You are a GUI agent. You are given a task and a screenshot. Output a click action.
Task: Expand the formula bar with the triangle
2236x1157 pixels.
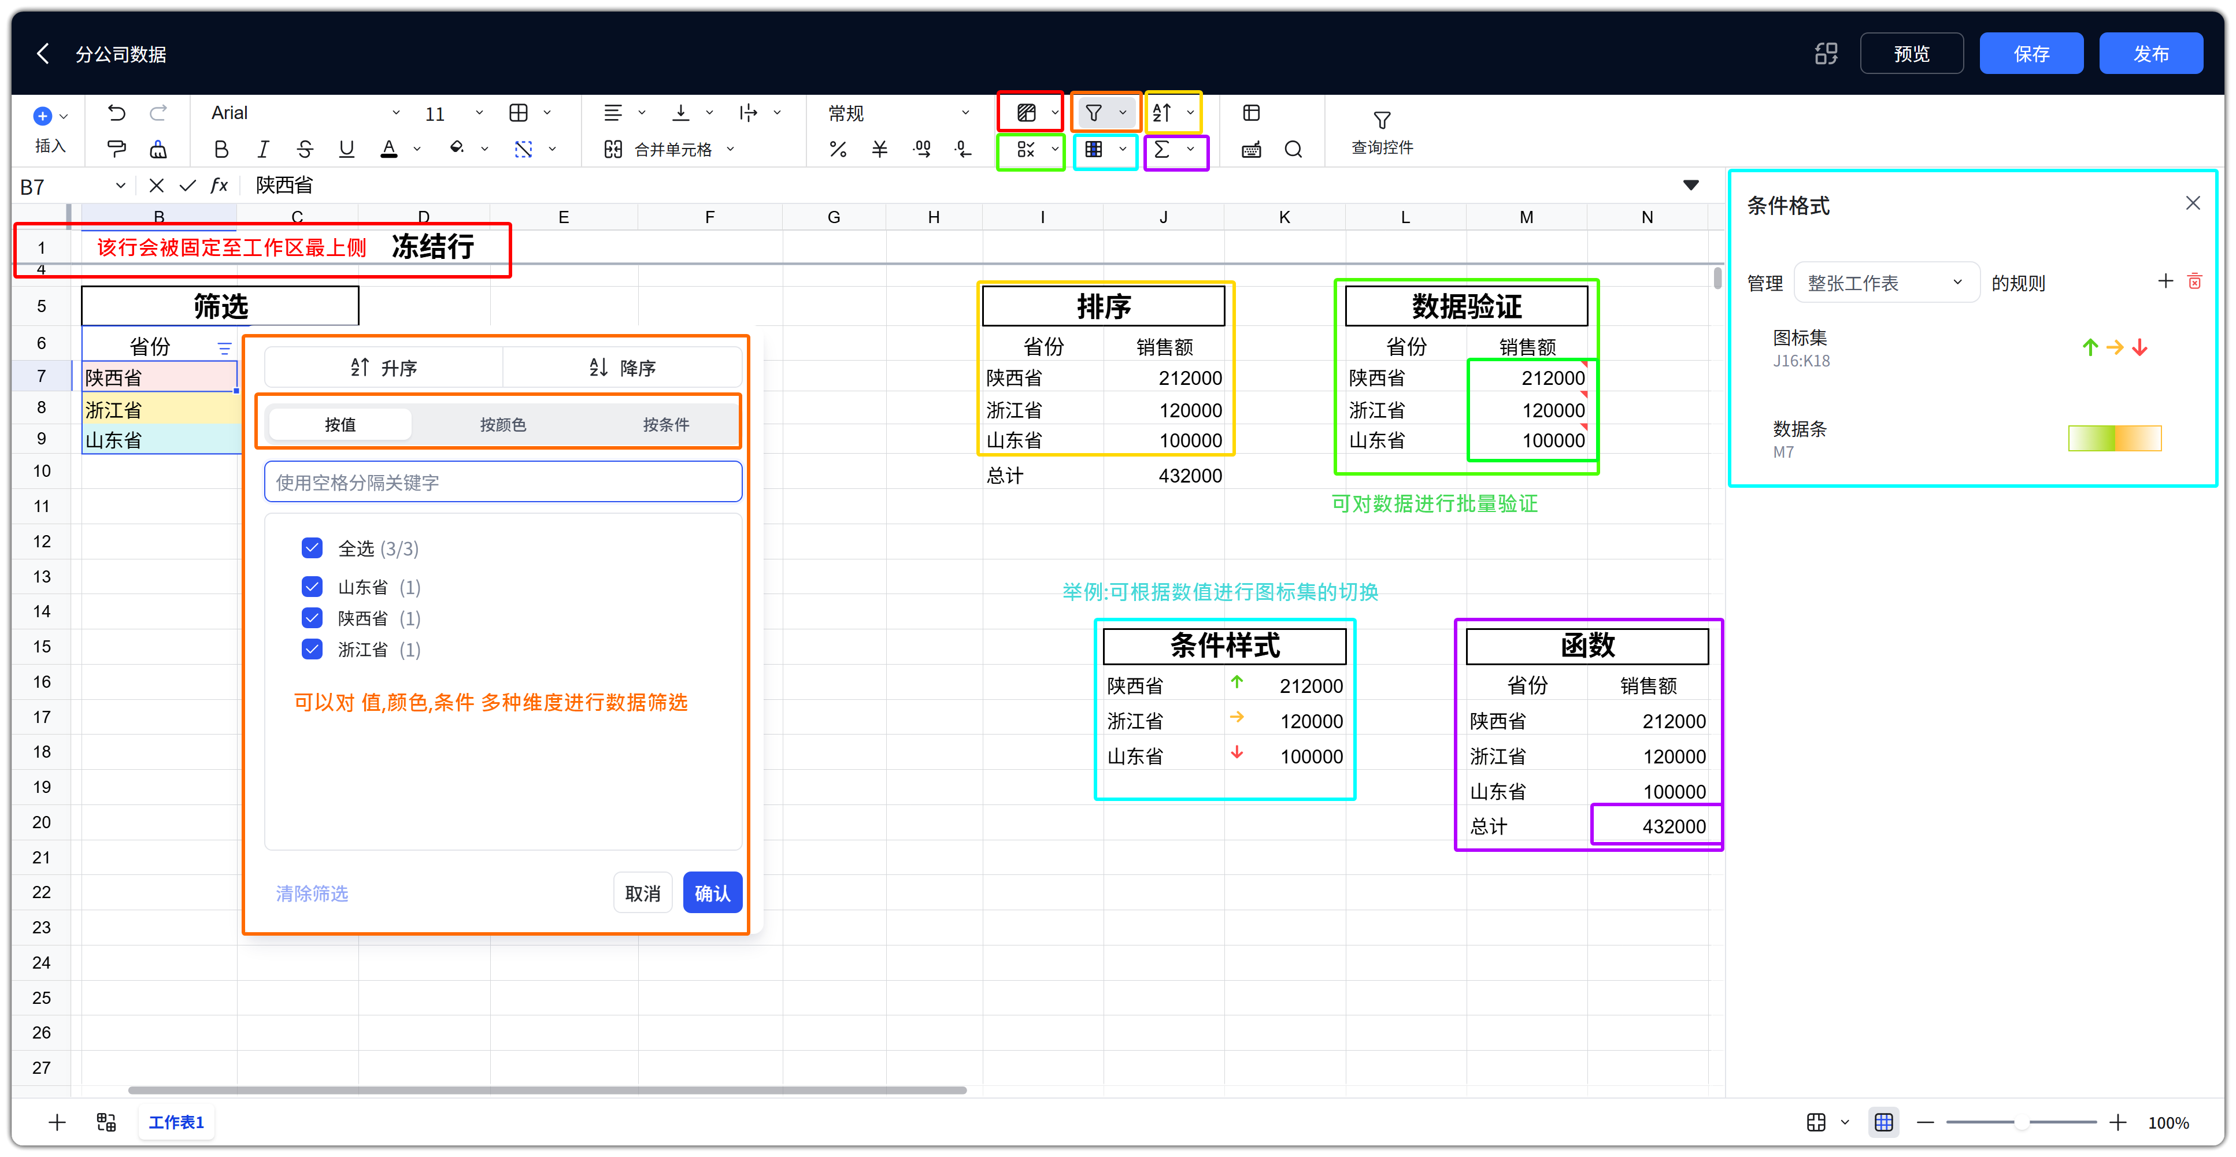coord(1691,185)
